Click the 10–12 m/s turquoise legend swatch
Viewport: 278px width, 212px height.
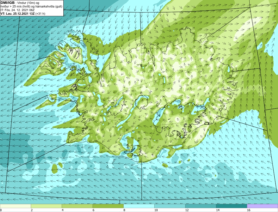(x=170, y=206)
